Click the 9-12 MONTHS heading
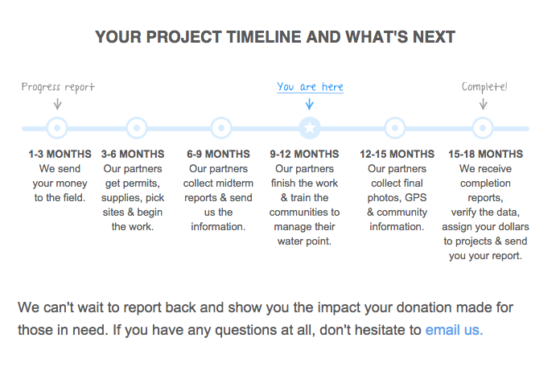 (x=304, y=155)
